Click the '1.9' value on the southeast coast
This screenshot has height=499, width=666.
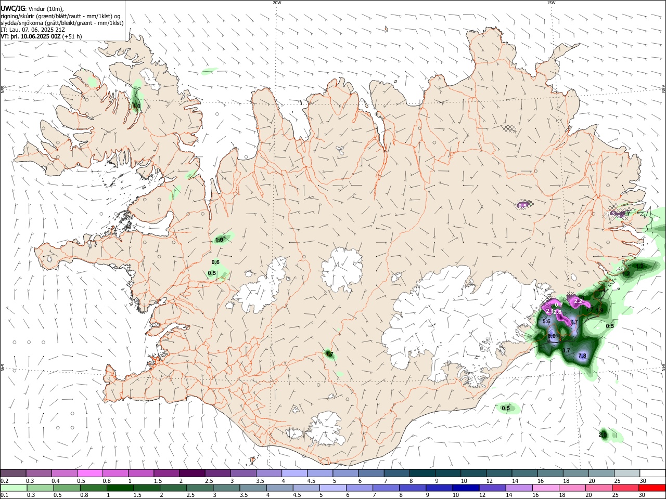tap(599, 310)
